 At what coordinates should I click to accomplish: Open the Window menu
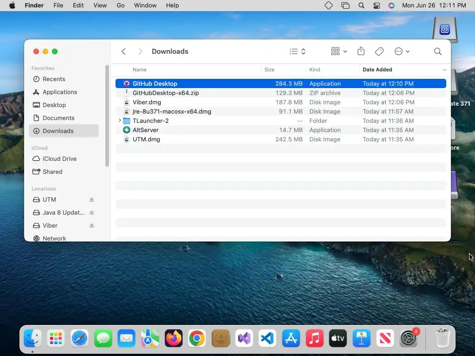[x=145, y=6]
